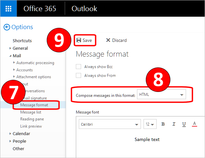
Task: Open Shortcuts in options menu
Action: coord(22,41)
